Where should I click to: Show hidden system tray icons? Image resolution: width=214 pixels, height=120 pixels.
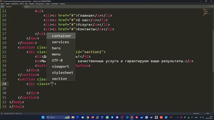click(178, 117)
